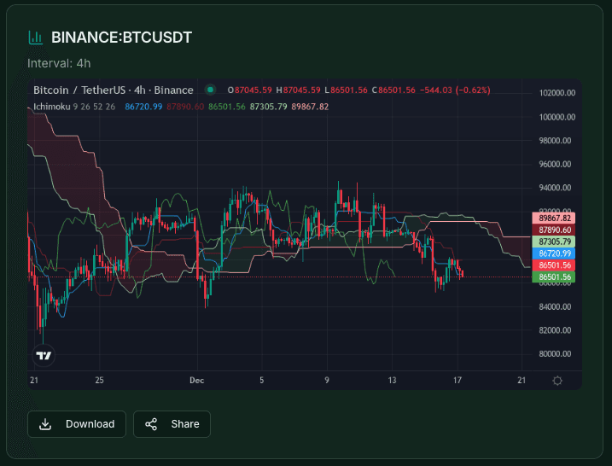Click the Ichimoku 9 26 52 26 legend

click(74, 107)
